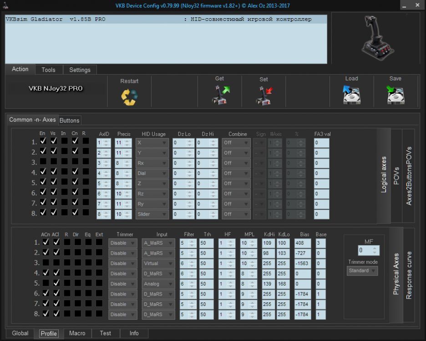Open the Tools tab

[x=48, y=70]
